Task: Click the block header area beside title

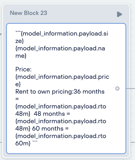Action: 81,13
